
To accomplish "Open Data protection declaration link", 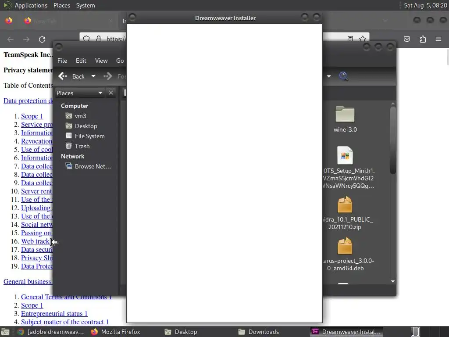I will point(28,101).
